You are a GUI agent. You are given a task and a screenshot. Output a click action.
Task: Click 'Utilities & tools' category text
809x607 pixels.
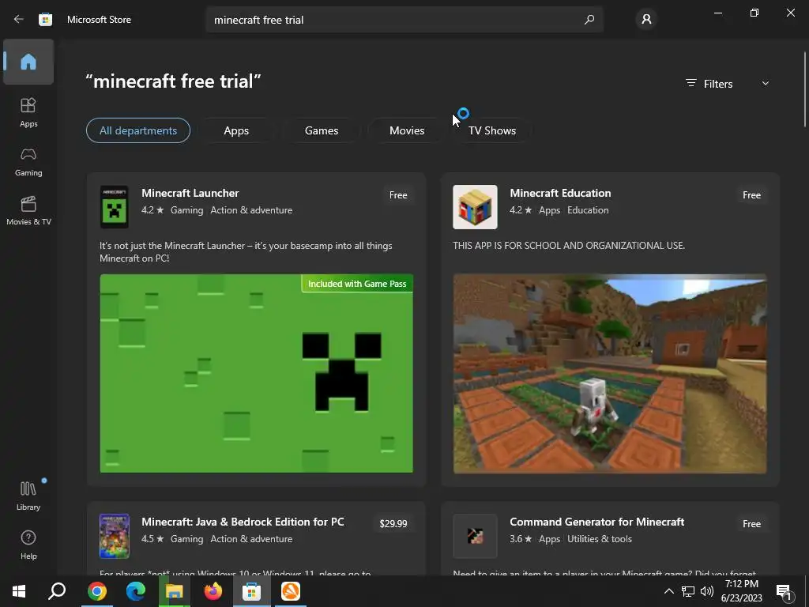[x=600, y=539]
